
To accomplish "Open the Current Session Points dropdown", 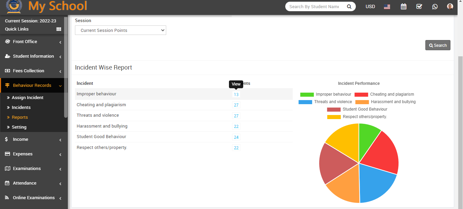I will click(120, 30).
